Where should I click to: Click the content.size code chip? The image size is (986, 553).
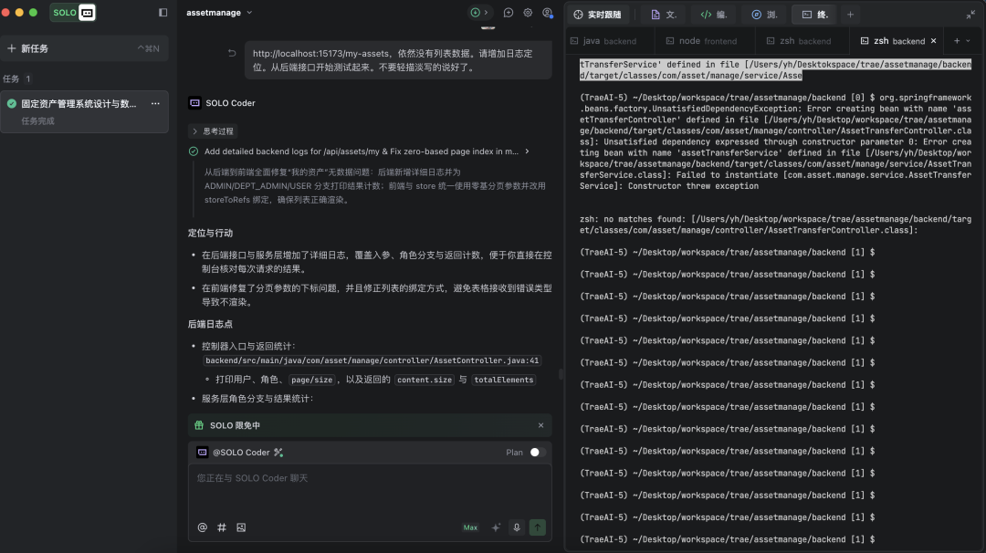tap(425, 380)
